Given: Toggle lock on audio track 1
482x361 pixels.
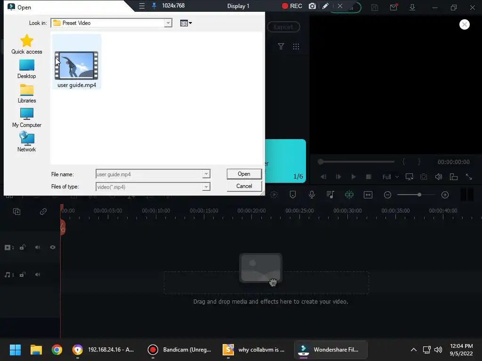Looking at the screenshot, I should pyautogui.click(x=23, y=275).
